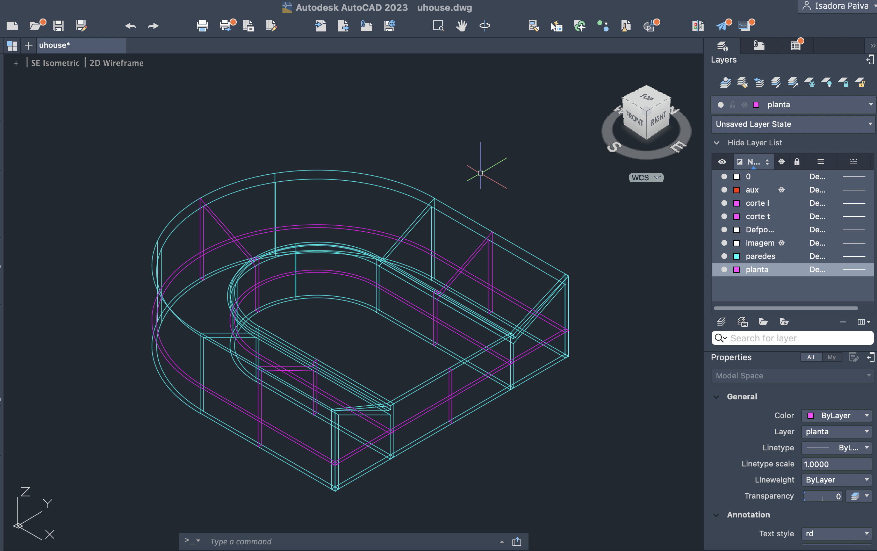Viewport: 877px width, 551px height.
Task: Click the Save icon in toolbar
Action: tap(58, 26)
